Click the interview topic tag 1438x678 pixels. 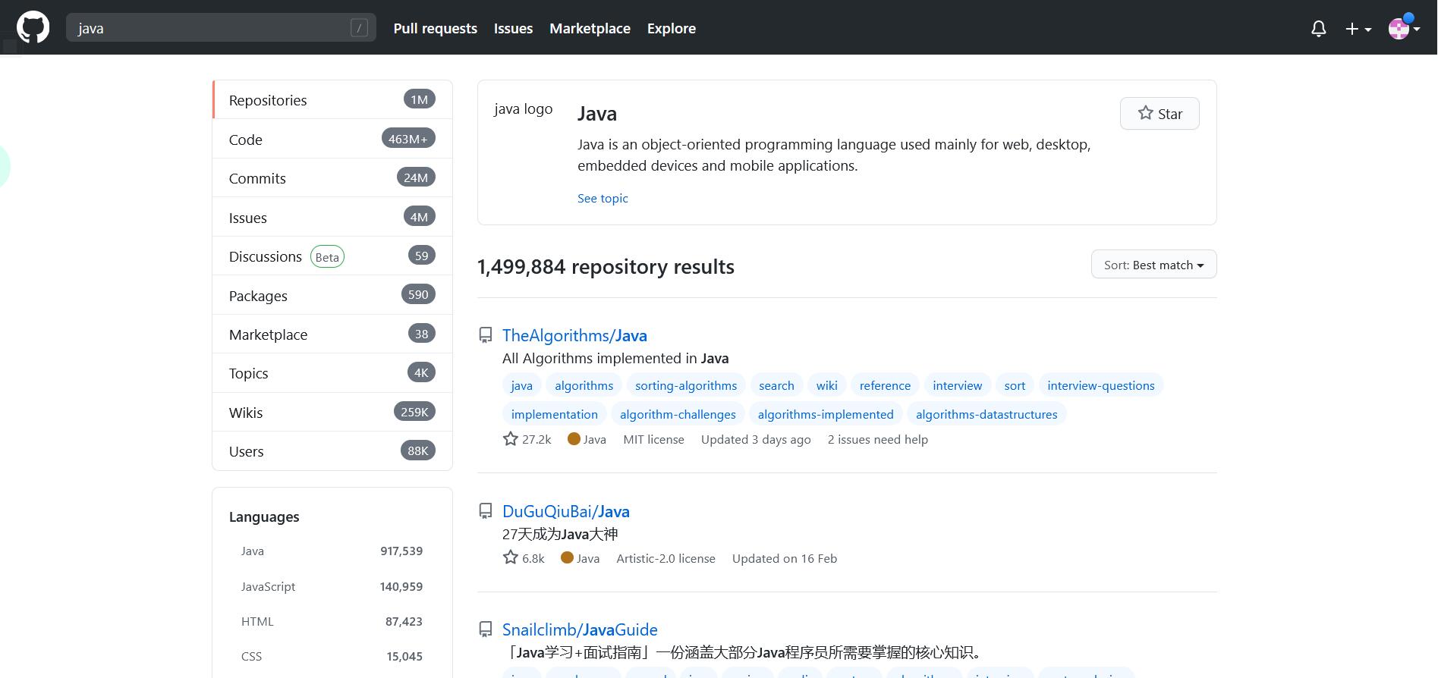pos(957,385)
